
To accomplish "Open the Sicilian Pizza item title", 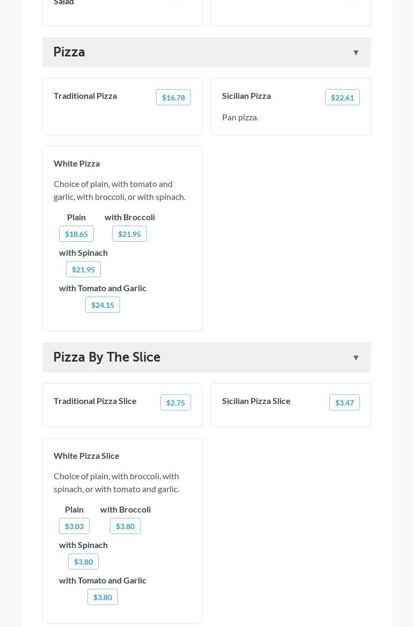I will coord(246,96).
